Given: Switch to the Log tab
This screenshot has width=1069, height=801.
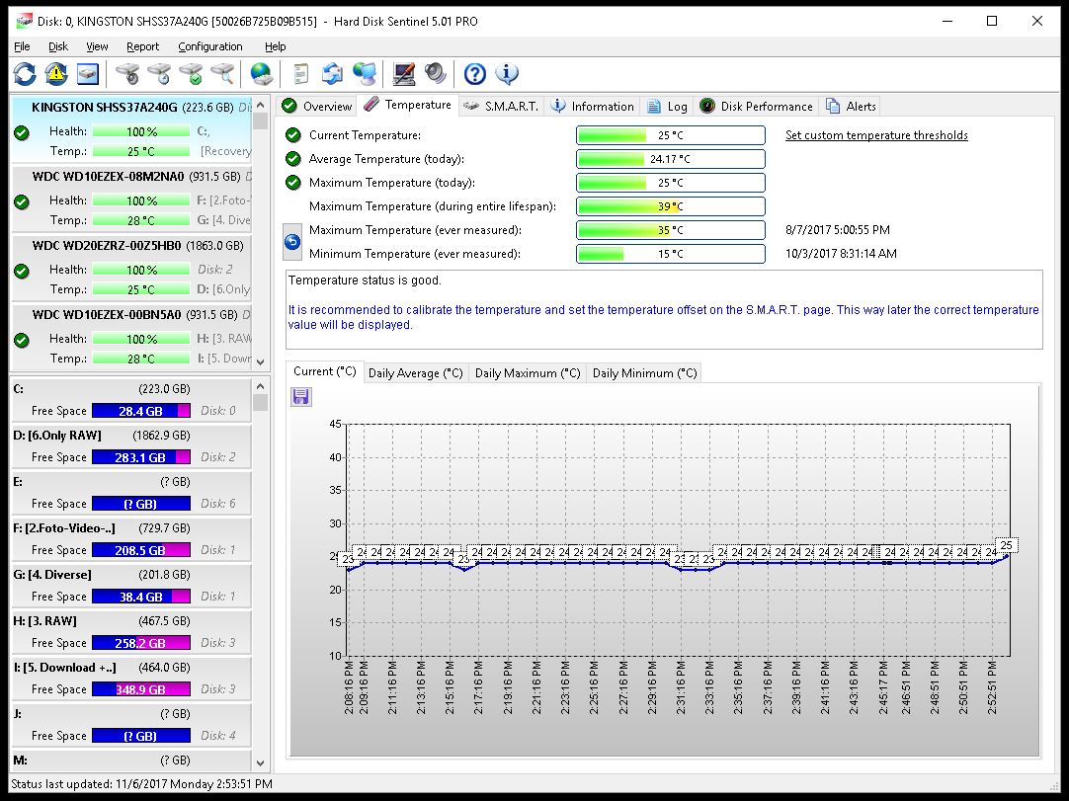Looking at the screenshot, I should click(668, 107).
